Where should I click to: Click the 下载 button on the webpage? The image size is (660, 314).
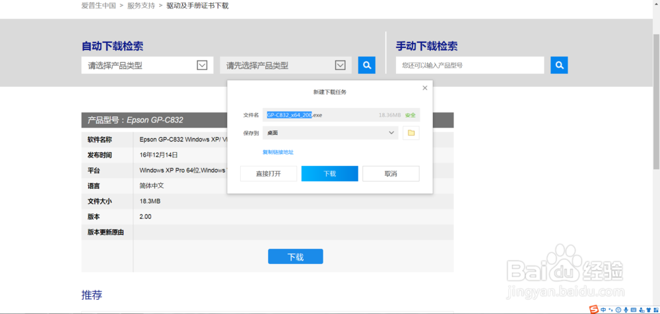pyautogui.click(x=296, y=257)
